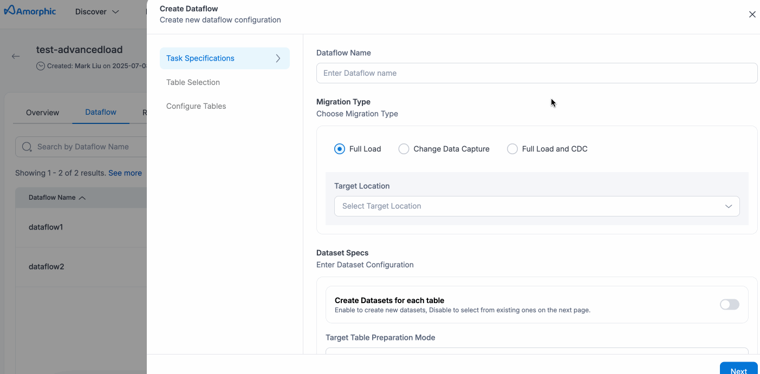This screenshot has height=374, width=760.
Task: Click the Amorphic logo icon
Action: pos(9,11)
